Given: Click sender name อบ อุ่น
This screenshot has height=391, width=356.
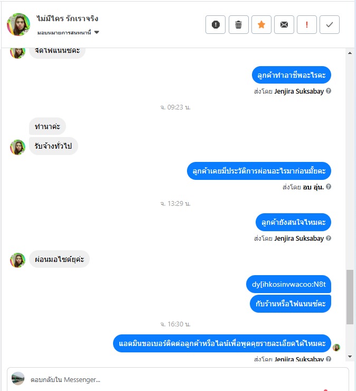Looking at the screenshot, I should pos(313,187).
